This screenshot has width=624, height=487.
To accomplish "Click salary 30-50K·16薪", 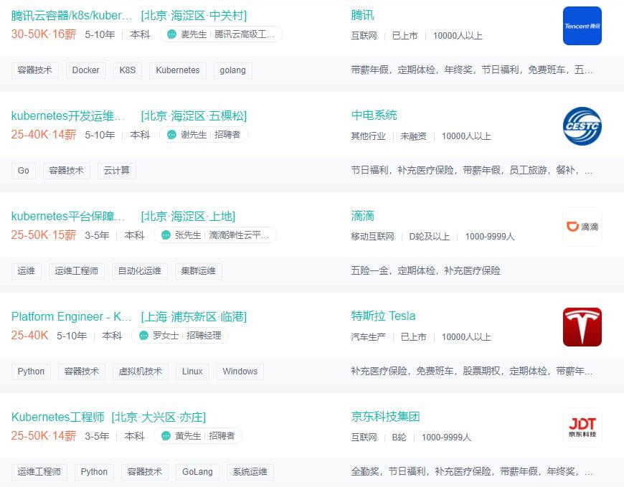I will tap(43, 34).
